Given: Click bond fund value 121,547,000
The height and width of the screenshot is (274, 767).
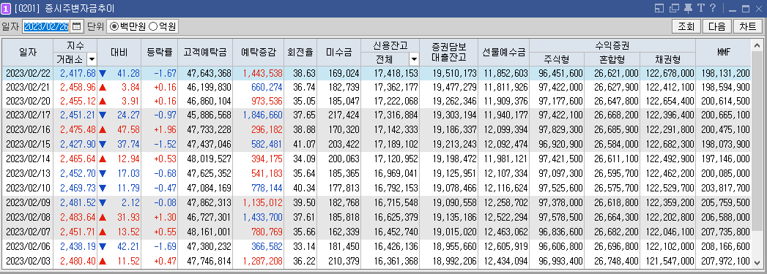Looking at the screenshot, I should point(670,261).
